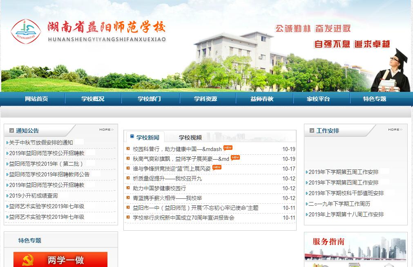413x267 pixels.
Task: Open 2019年下学期第五周工作安排 link
Action: pos(344,172)
